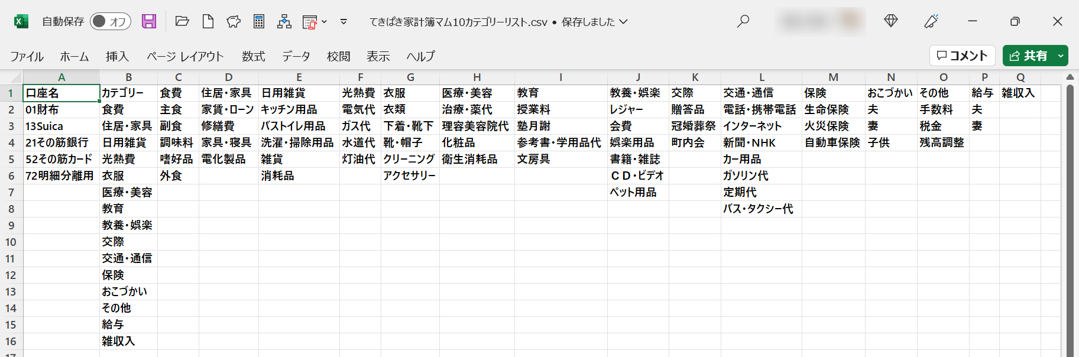Screen dimensions: 1079x357
Task: Select cell containing 残高調整
Action: point(944,143)
